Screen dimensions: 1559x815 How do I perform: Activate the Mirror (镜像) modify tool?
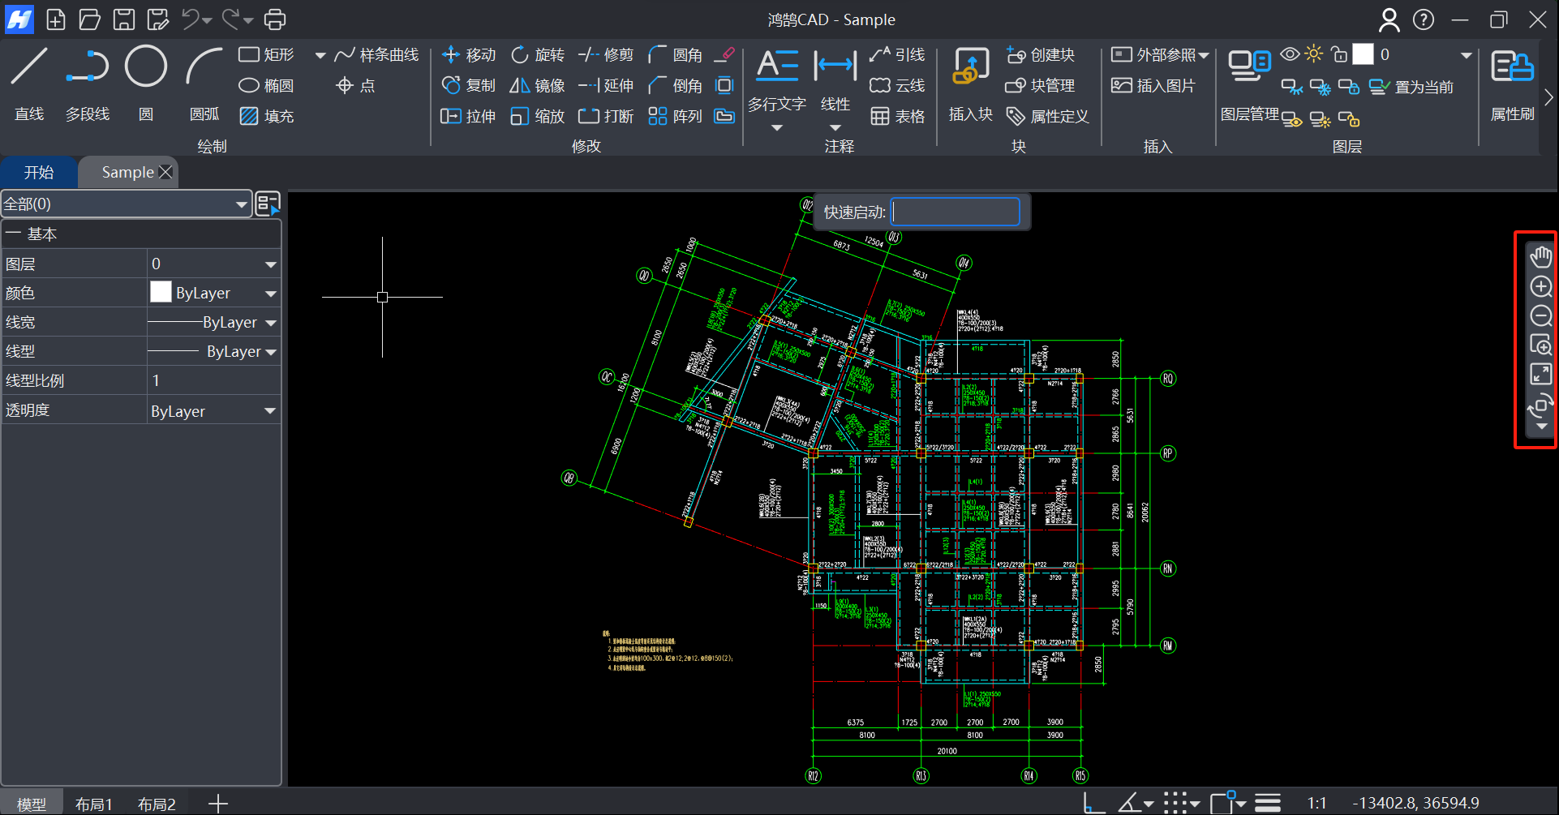pyautogui.click(x=537, y=85)
